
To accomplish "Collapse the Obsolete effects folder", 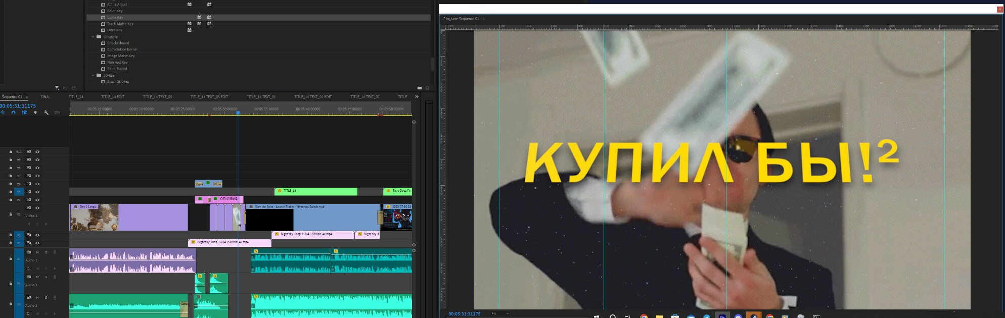I will [x=93, y=37].
